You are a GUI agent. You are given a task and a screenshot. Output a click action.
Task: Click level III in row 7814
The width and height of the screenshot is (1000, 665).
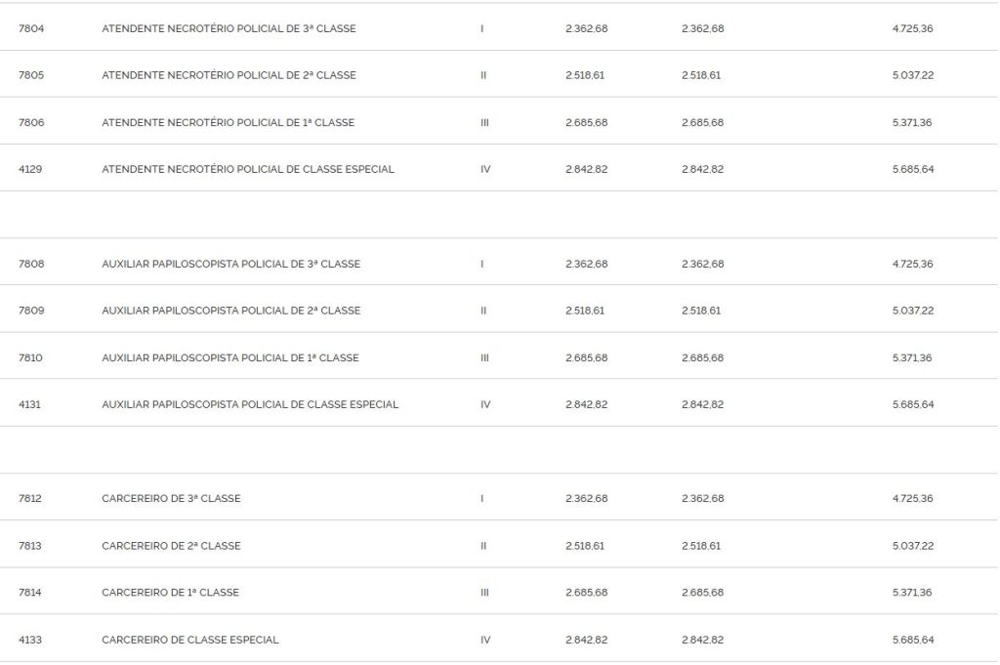tap(484, 593)
